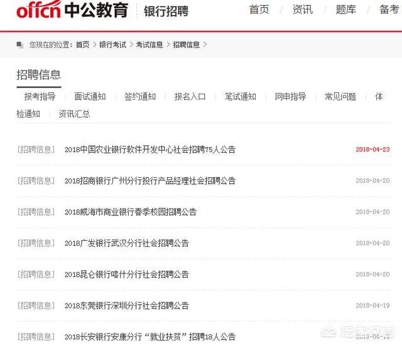Open 2018东莞银行深圳分行社会招聘公告
Viewport: 402px width, 345px height.
[x=127, y=305]
